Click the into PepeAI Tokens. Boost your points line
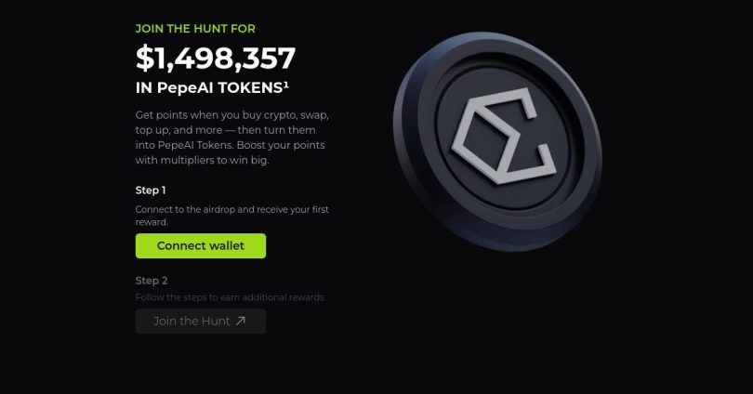The height and width of the screenshot is (394, 753). point(230,145)
